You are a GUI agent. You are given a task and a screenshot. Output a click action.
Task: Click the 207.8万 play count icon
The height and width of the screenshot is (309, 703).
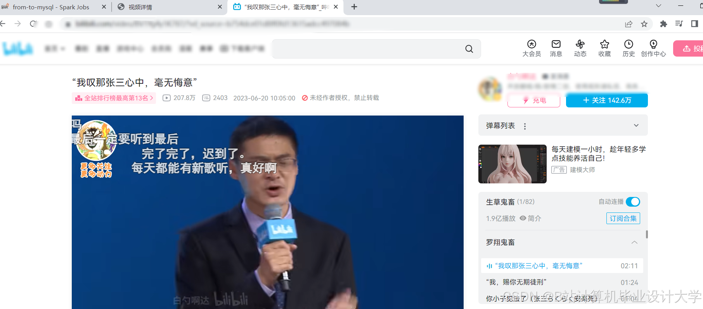(x=166, y=98)
